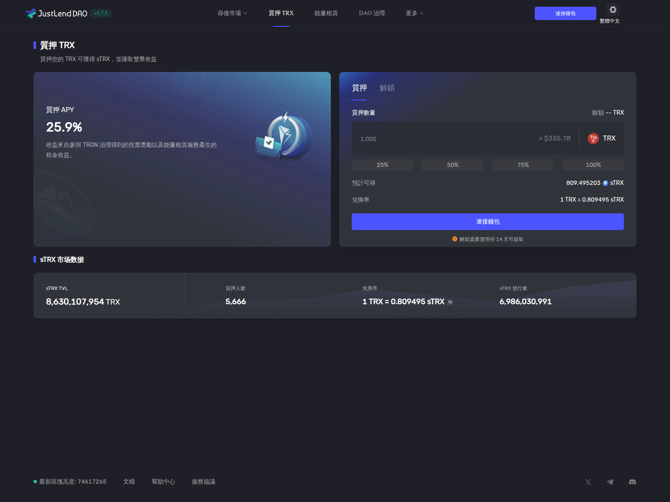The image size is (670, 502).
Task: Click the 預計可得 label
Action: tap(363, 183)
